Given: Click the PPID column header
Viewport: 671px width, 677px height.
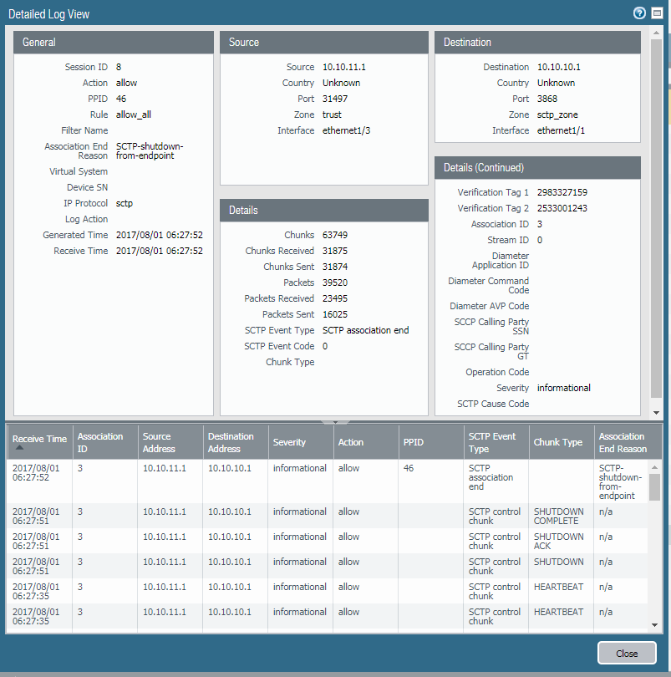Looking at the screenshot, I should click(413, 442).
